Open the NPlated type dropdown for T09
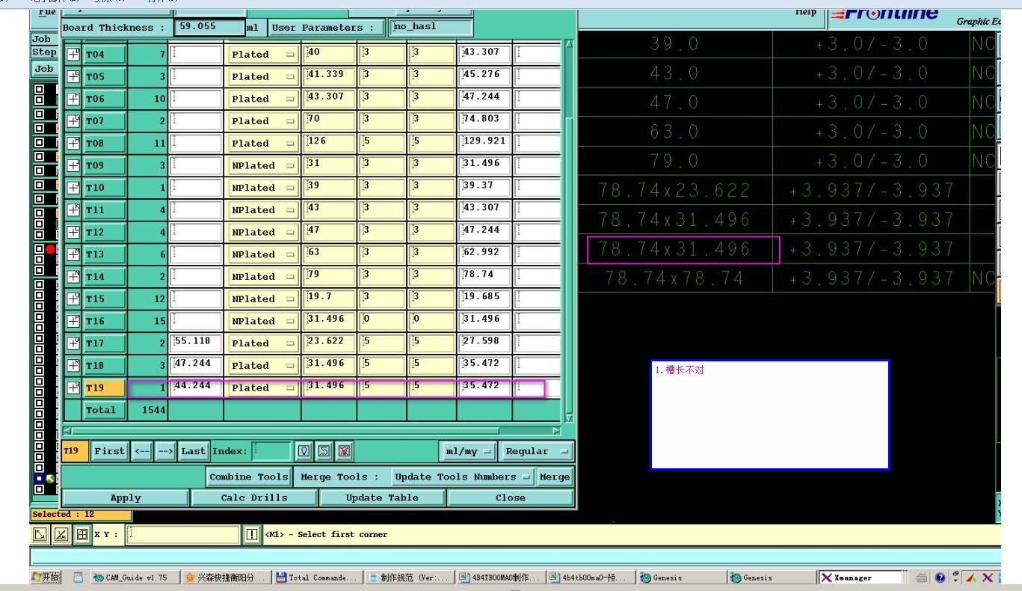Image resolution: width=1022 pixels, height=591 pixels. 262,165
